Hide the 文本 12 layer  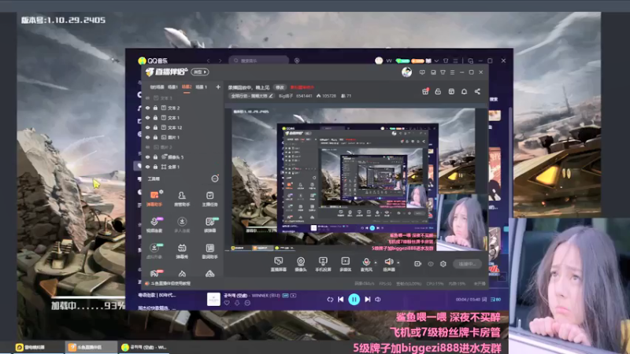point(148,127)
